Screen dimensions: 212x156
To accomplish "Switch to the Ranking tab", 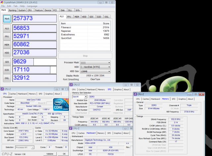I will point(13,10).
